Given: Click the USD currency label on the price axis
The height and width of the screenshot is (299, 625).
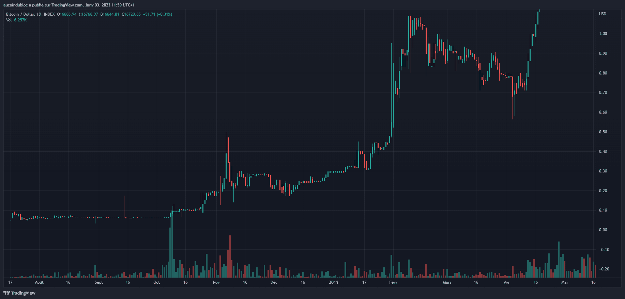Looking at the screenshot, I should [x=603, y=14].
